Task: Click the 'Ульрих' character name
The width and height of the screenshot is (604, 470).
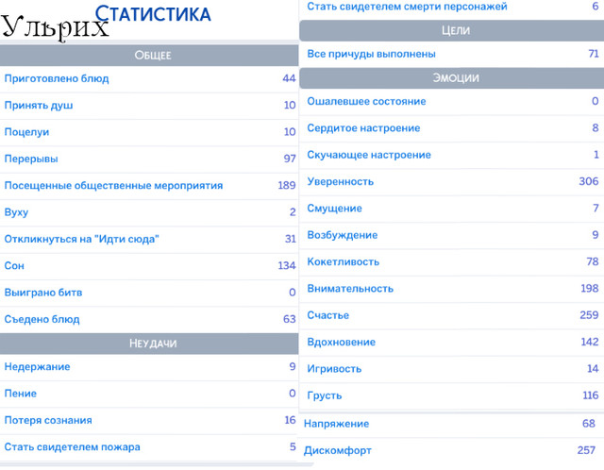Action: click(x=55, y=27)
